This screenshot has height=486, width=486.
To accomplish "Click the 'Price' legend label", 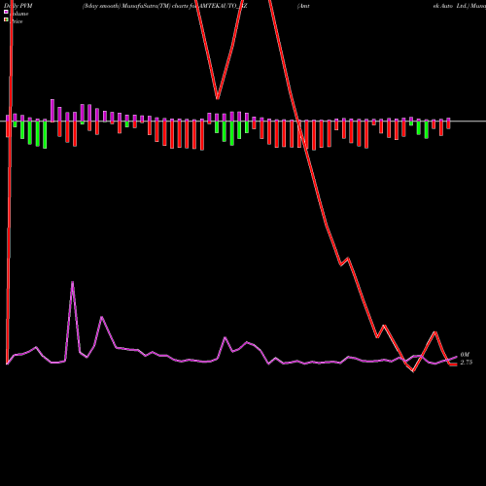I will (17, 21).
